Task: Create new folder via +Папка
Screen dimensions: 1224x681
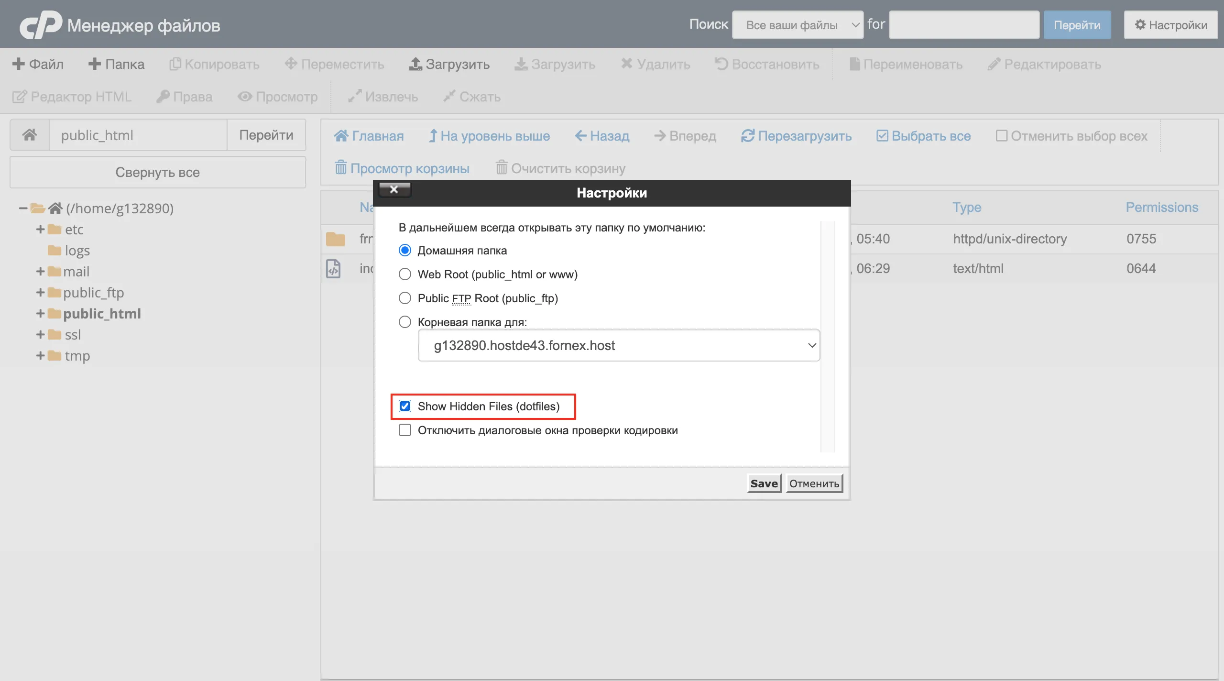Action: click(x=116, y=64)
